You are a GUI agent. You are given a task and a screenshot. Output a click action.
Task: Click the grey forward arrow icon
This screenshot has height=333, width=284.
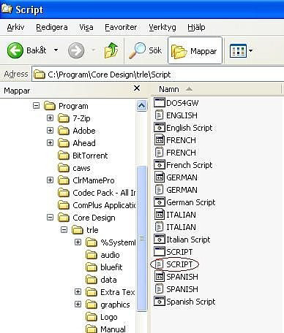(76, 50)
